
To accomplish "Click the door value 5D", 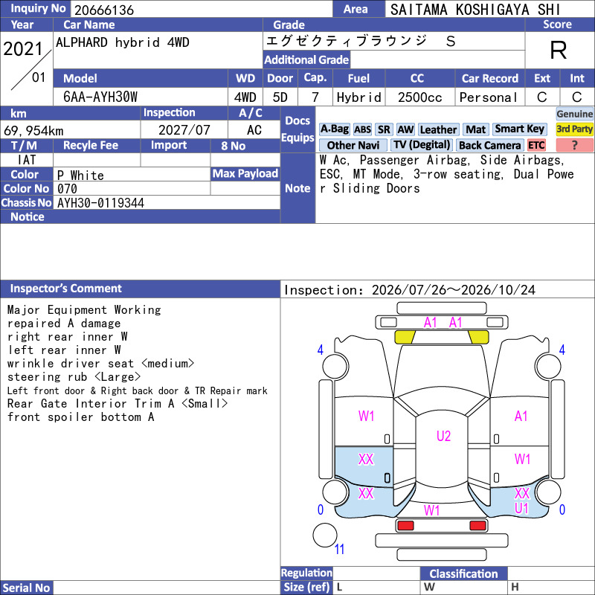I will (x=280, y=97).
